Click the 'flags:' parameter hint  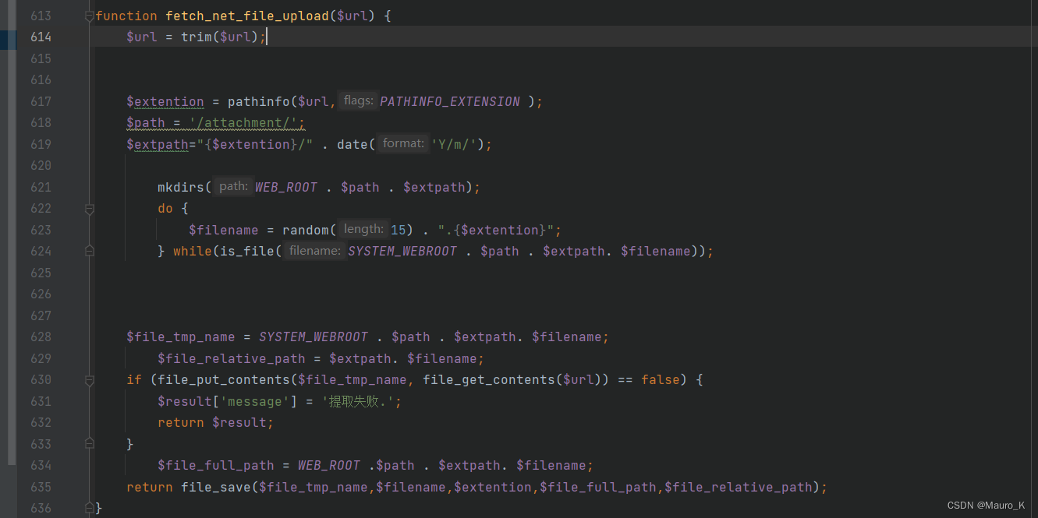[358, 100]
